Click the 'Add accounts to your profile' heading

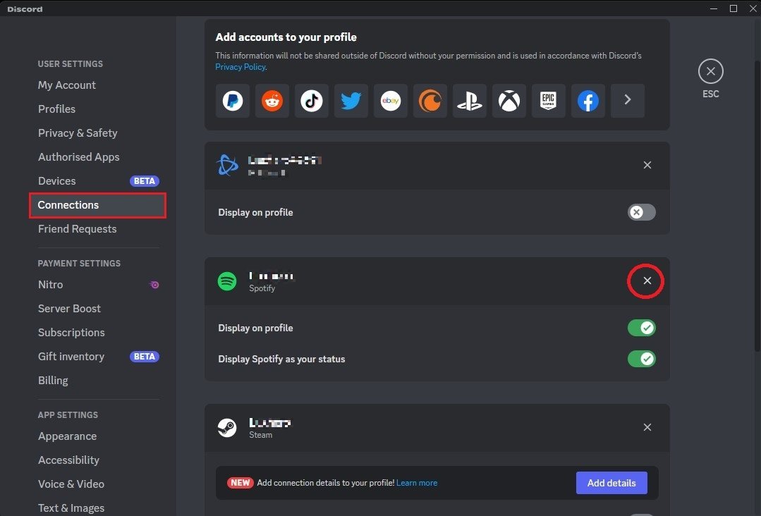click(x=286, y=37)
